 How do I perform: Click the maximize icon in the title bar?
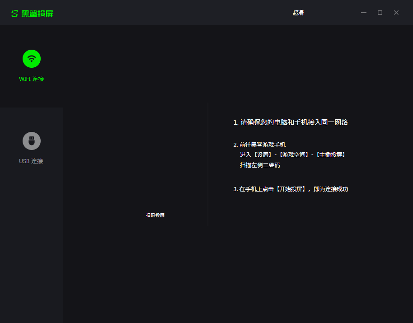[380, 13]
